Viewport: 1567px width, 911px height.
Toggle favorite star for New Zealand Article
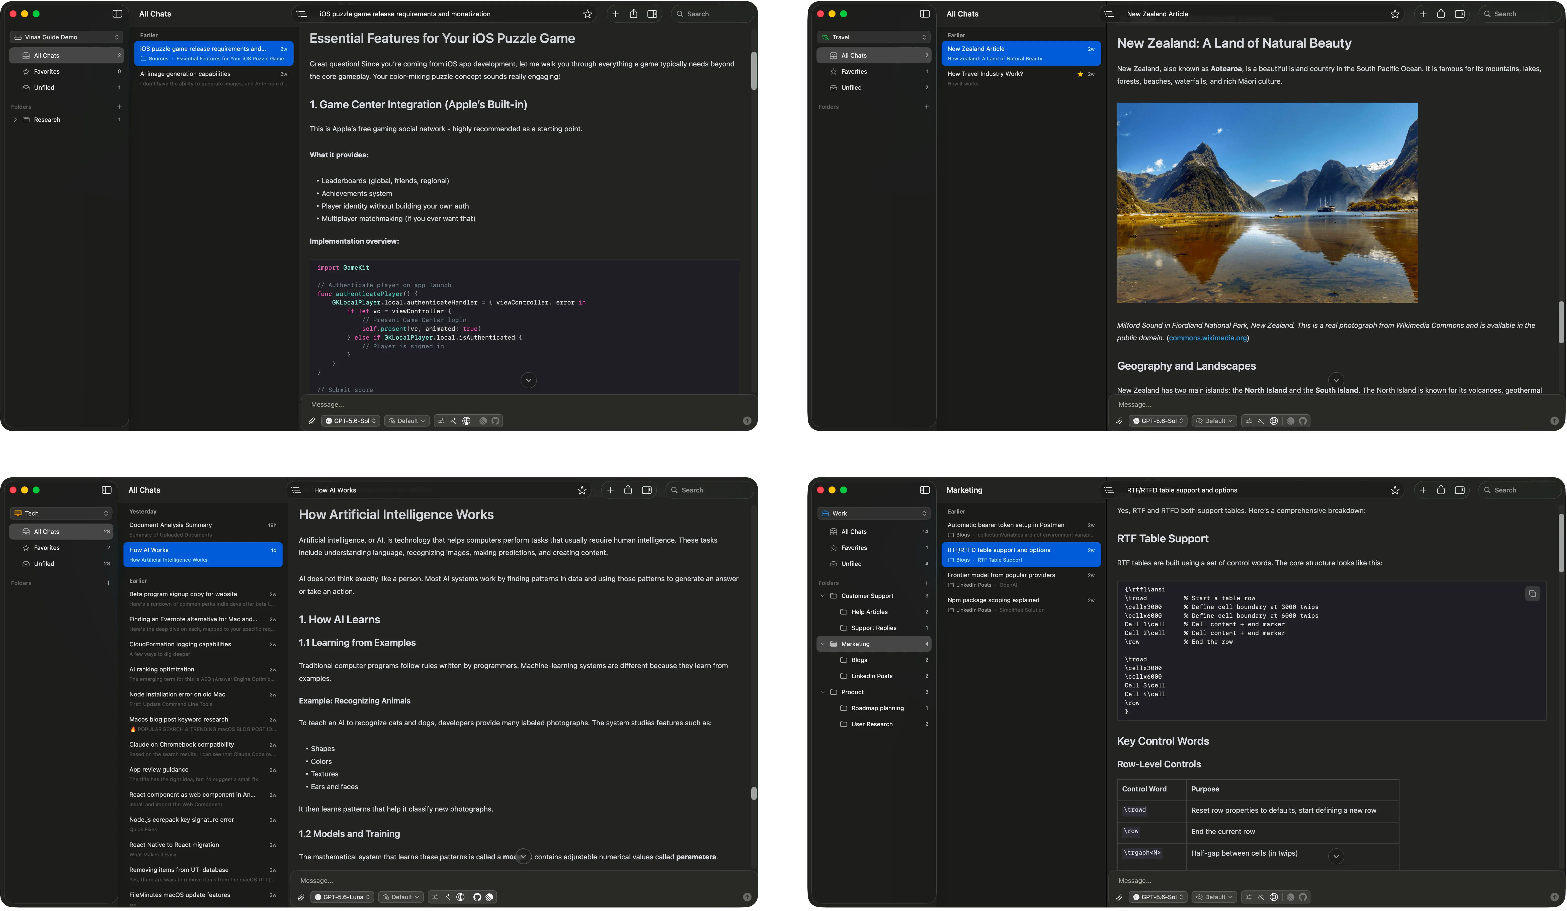click(1395, 14)
